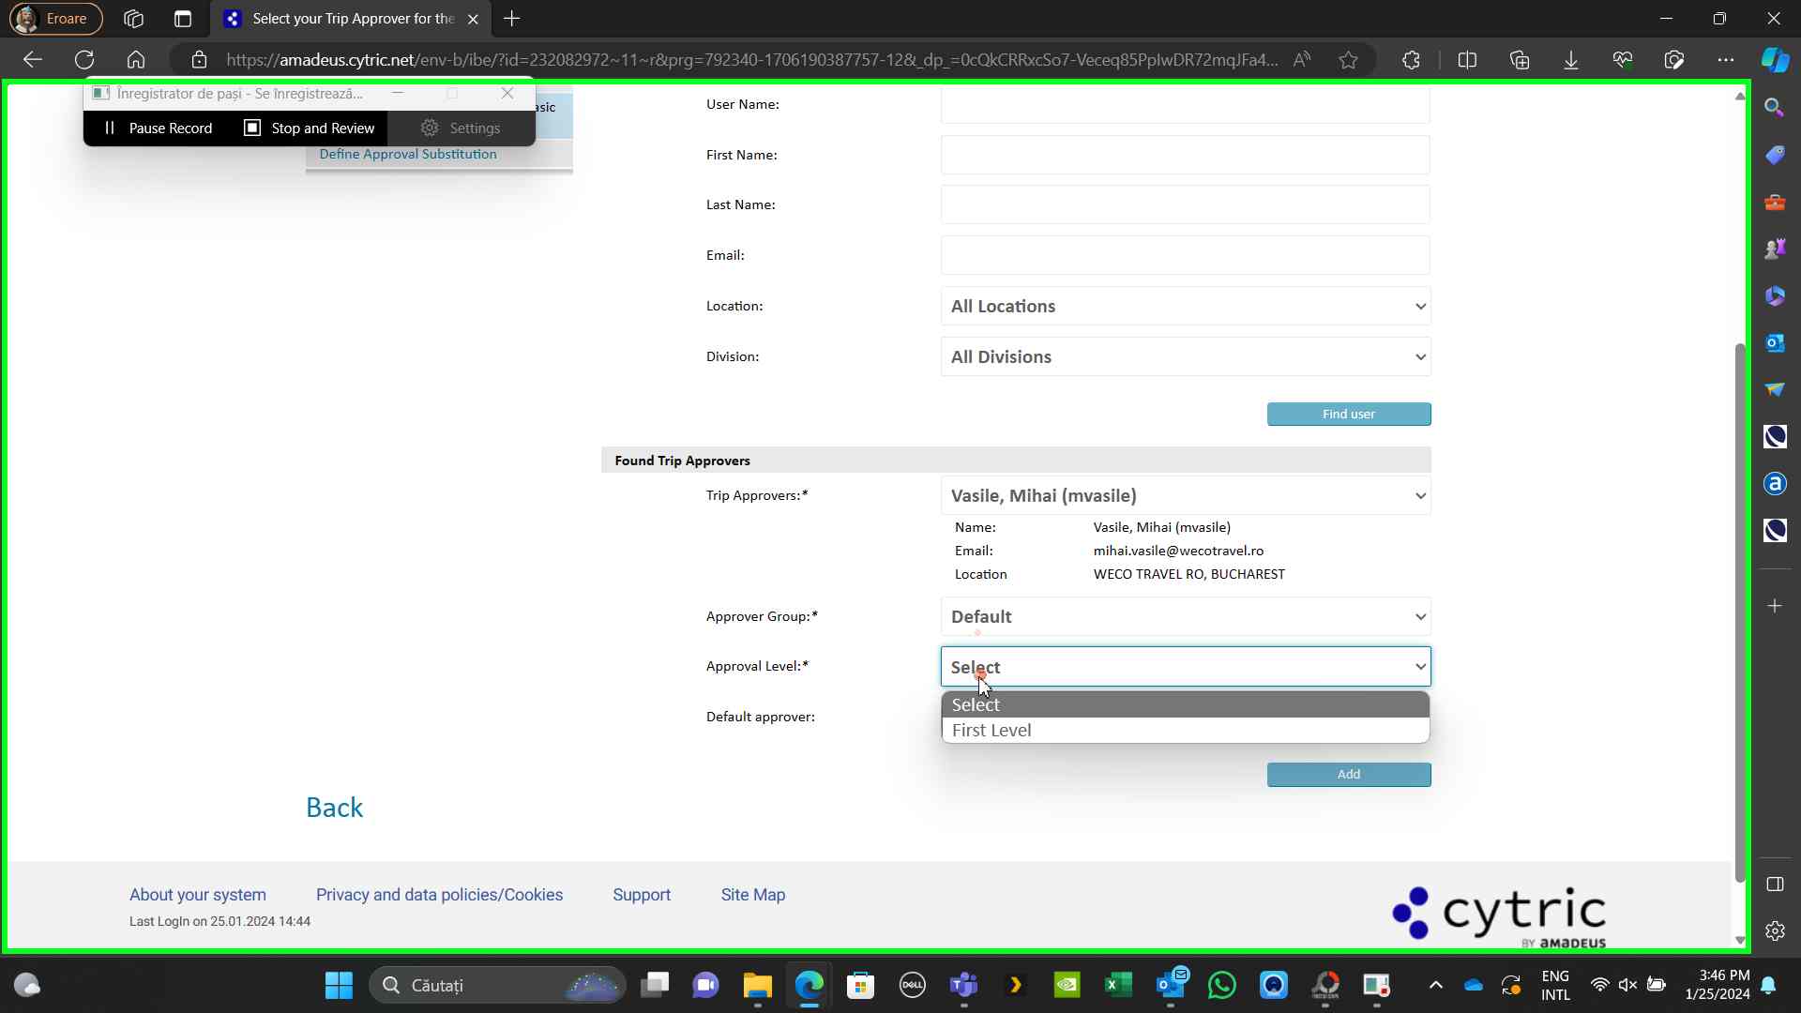Image resolution: width=1801 pixels, height=1013 pixels.
Task: Click into the Email input field
Action: click(1185, 255)
